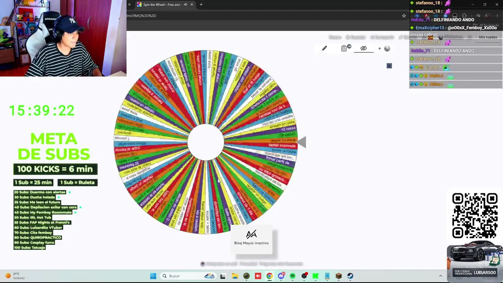Open Discord from the taskbar
Viewport: 503px width, 283px height.
(x=281, y=276)
